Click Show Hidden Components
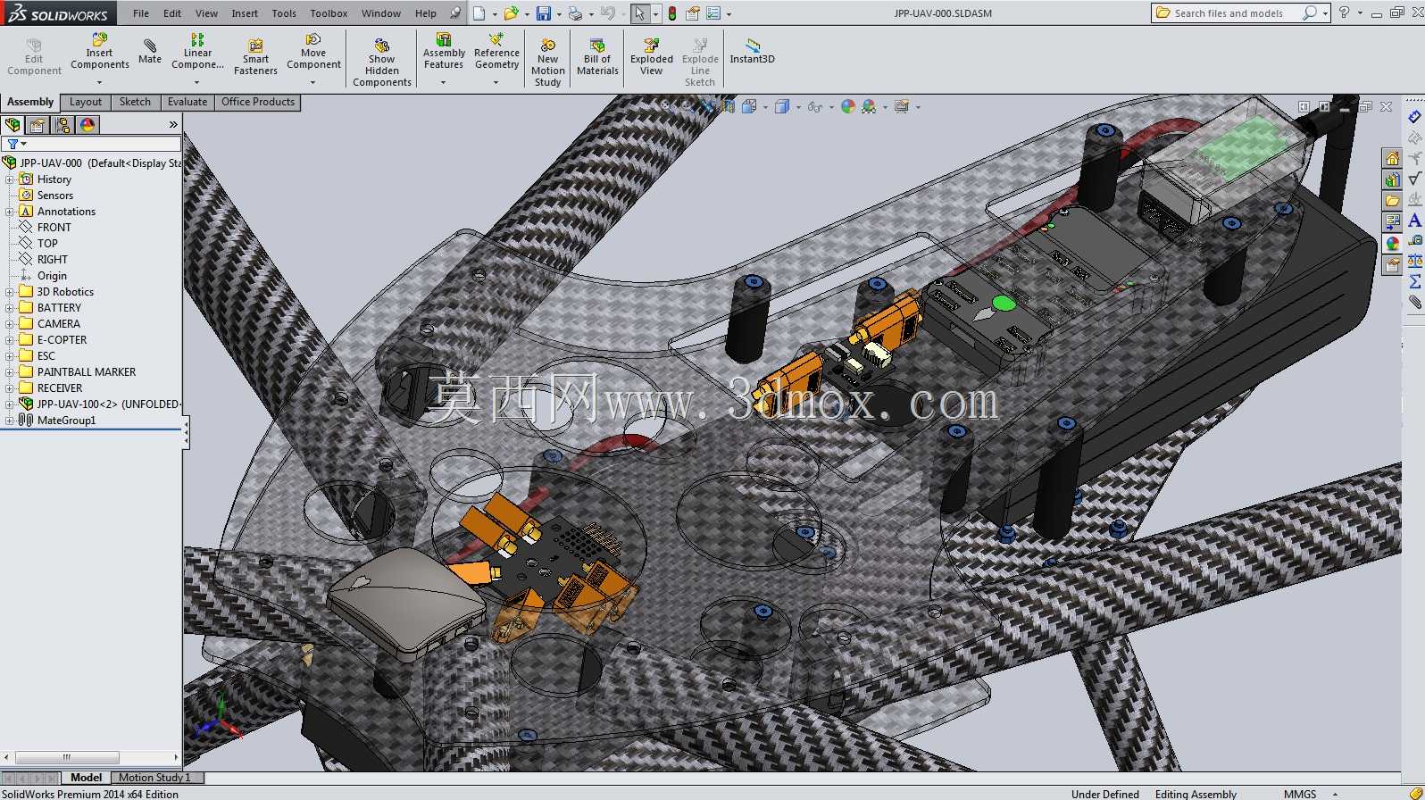The width and height of the screenshot is (1425, 800). (382, 62)
